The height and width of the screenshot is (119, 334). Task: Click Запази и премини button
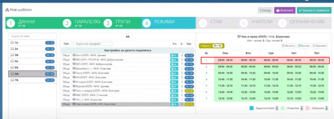(314, 10)
